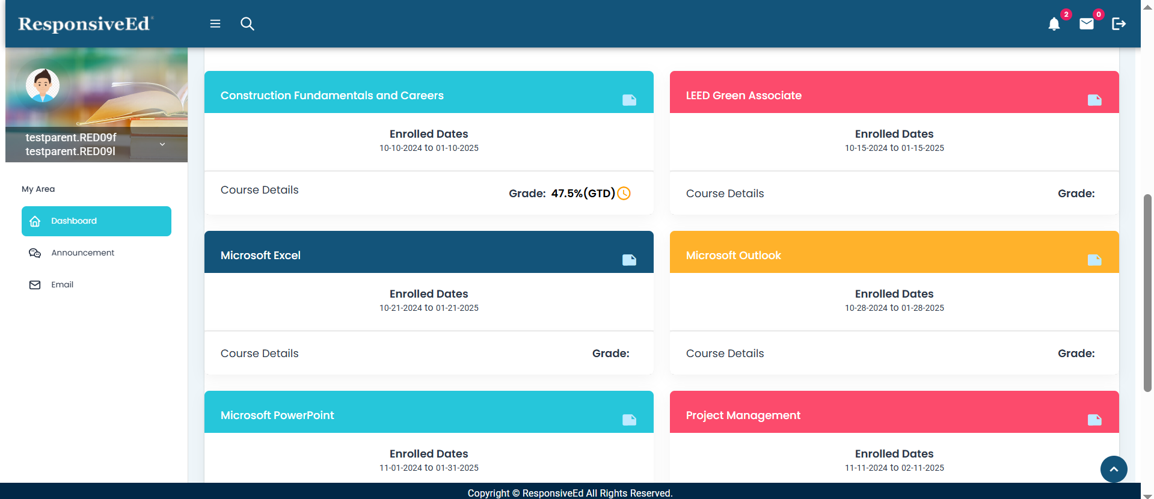Image resolution: width=1154 pixels, height=499 pixels.
Task: Click the grade clock icon beside 47.5%
Action: click(x=624, y=194)
